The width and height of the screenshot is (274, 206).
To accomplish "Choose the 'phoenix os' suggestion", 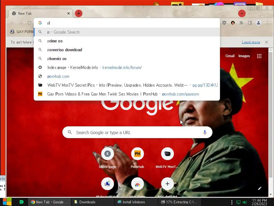I will (127, 59).
